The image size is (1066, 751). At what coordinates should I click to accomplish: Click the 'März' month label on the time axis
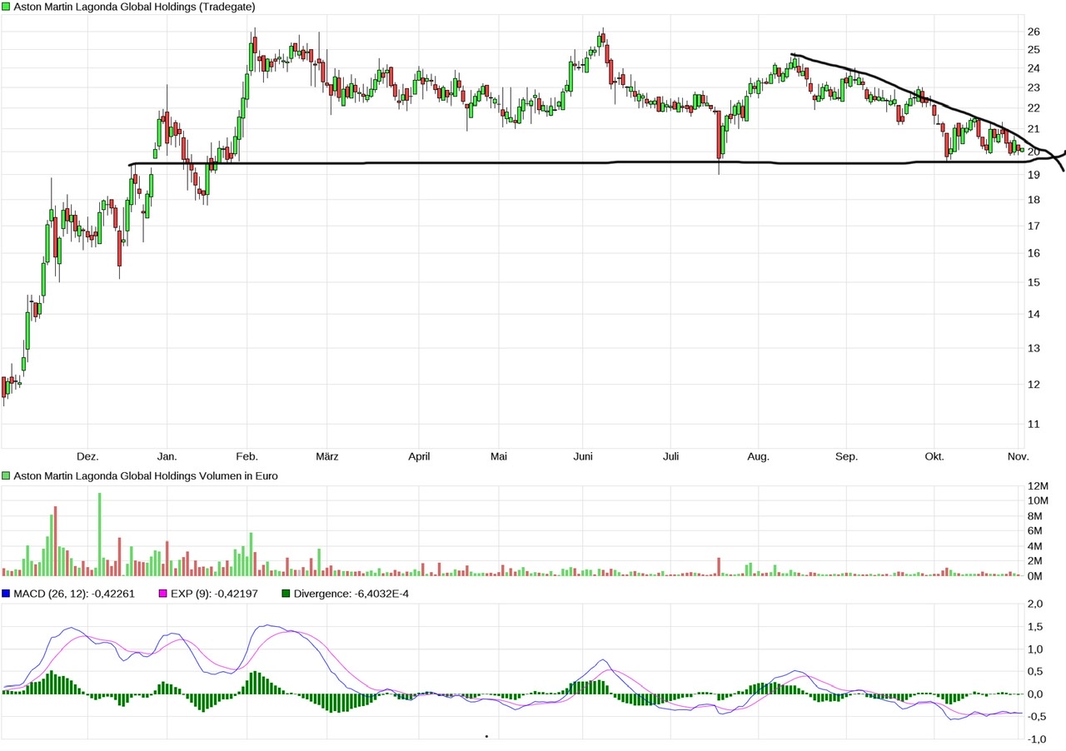point(327,457)
